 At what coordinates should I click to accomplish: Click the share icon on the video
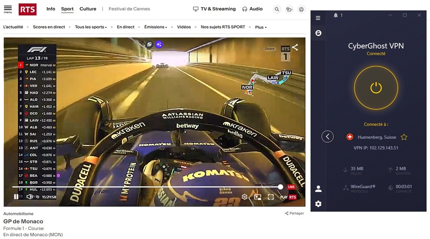[295, 47]
